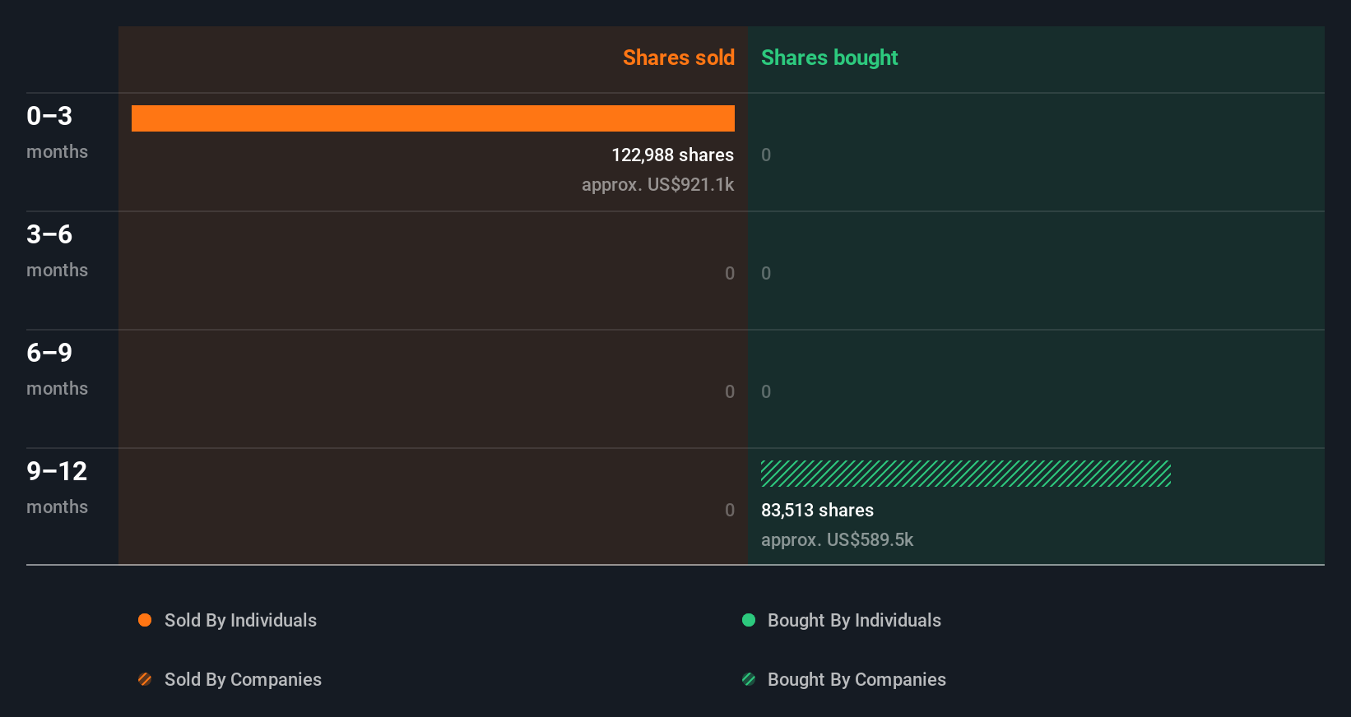Select the 9–12 months row label

point(57,487)
